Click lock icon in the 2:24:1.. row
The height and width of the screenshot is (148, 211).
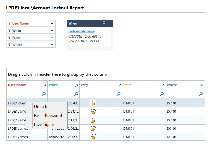[x=93, y=111]
